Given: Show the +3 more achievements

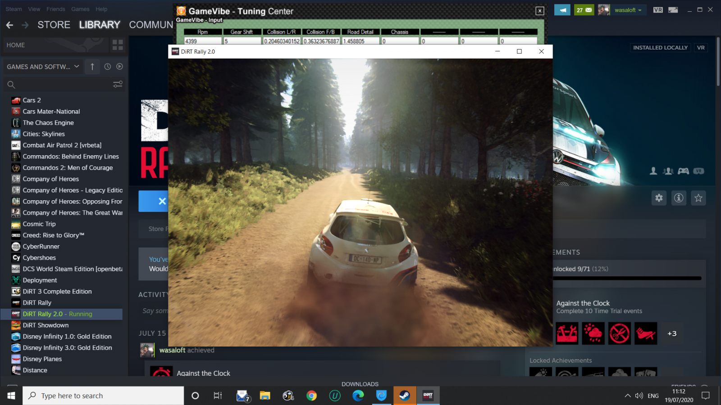Looking at the screenshot, I should tap(672, 333).
